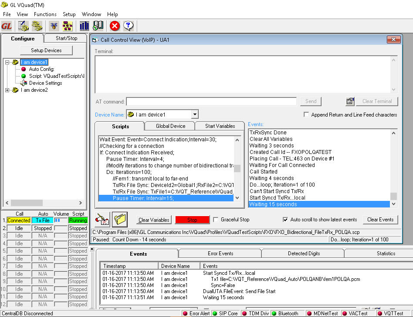
Task: Click the fourth toolbar icon with wings
Action: pyautogui.click(x=54, y=26)
